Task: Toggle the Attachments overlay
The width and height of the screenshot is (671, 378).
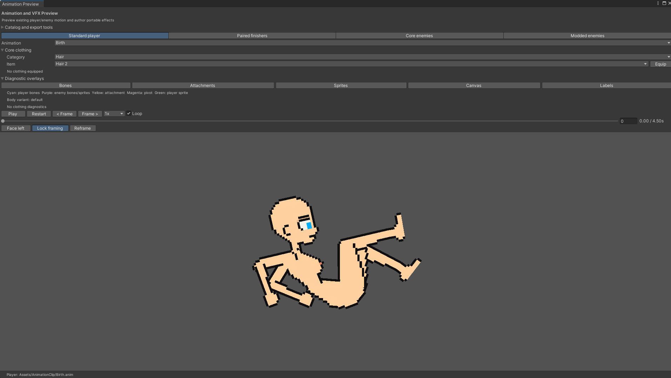Action: [203, 86]
